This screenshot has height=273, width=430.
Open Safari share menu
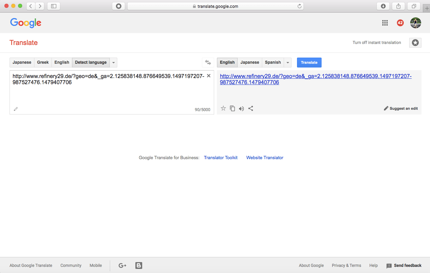point(398,6)
